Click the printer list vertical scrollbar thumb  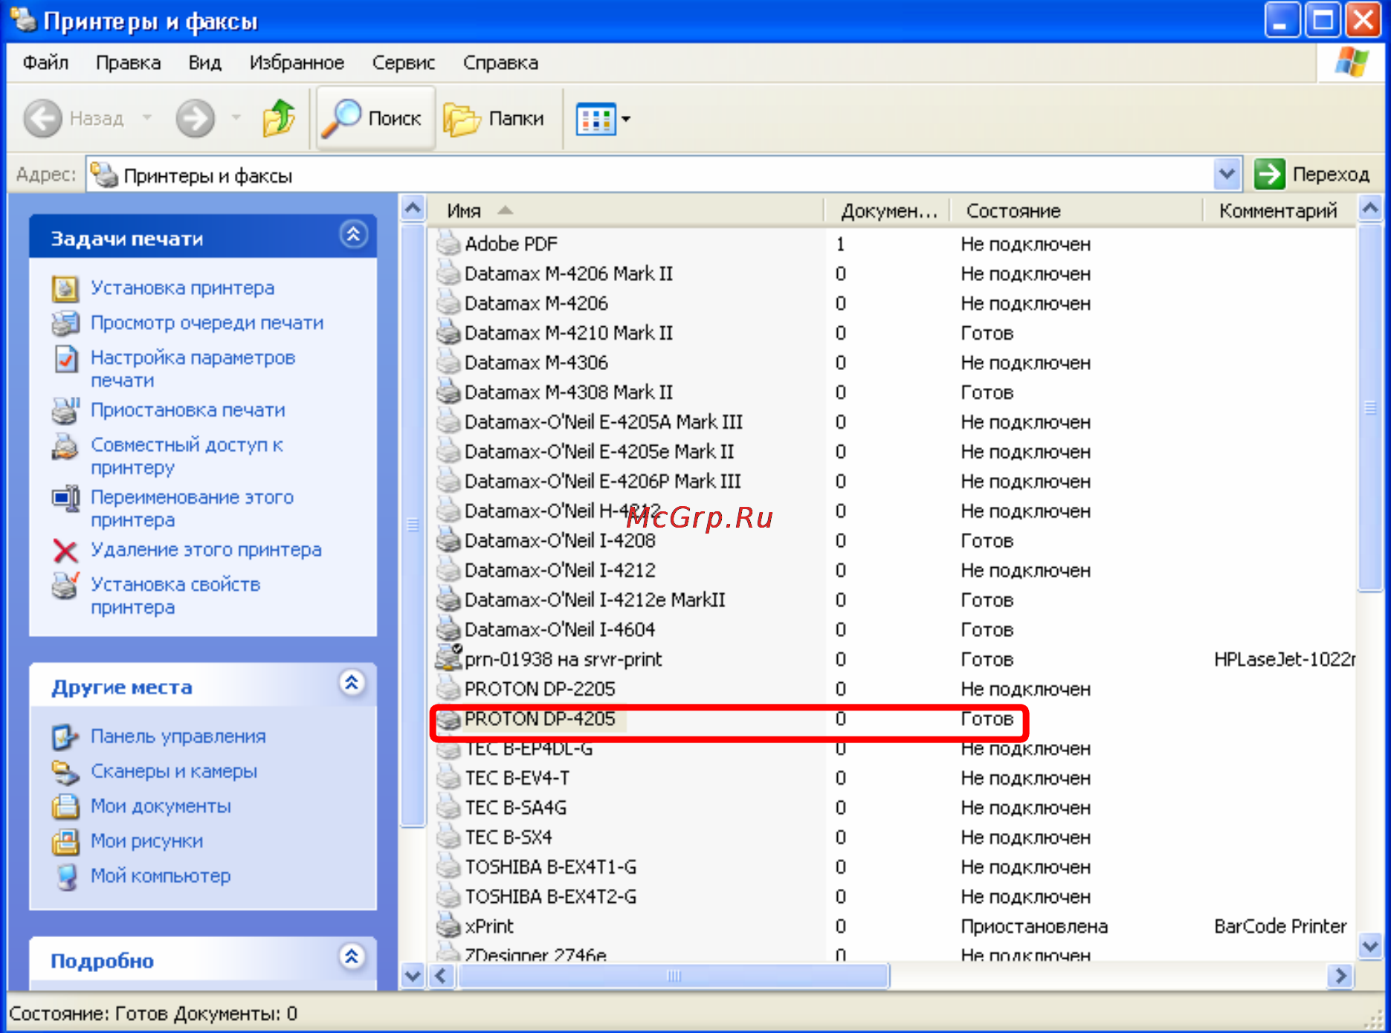coord(1369,407)
